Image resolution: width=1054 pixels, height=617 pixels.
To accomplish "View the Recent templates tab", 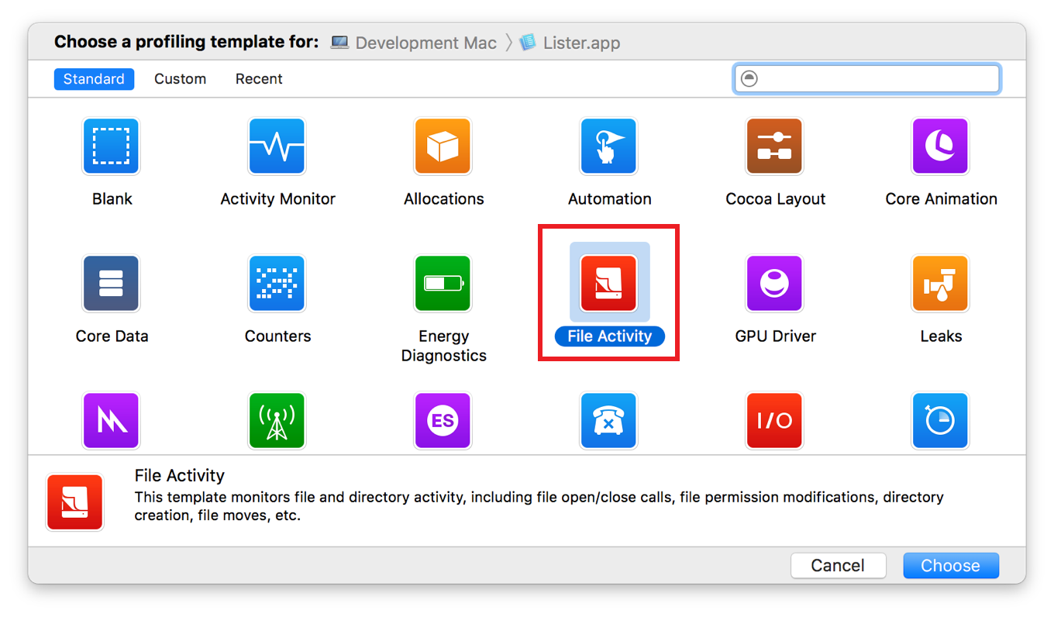I will 258,78.
